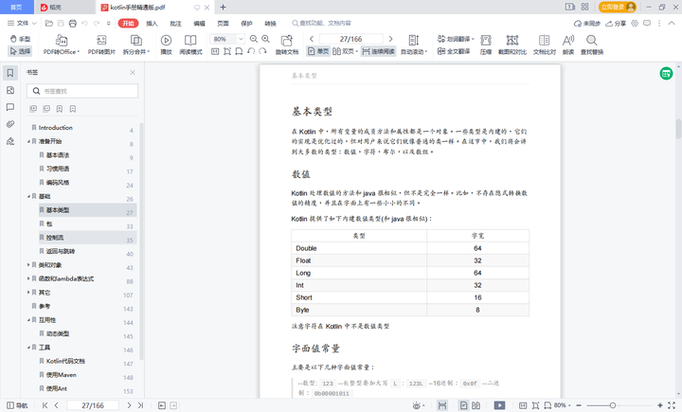The height and width of the screenshot is (412, 682).
Task: Open the 保护 ribbon tab
Action: 246,24
